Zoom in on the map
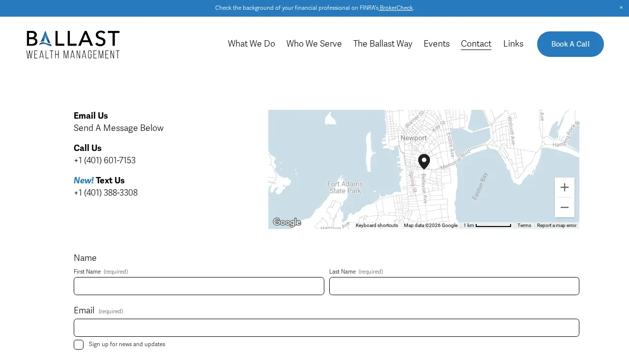The image size is (629, 353). [565, 187]
